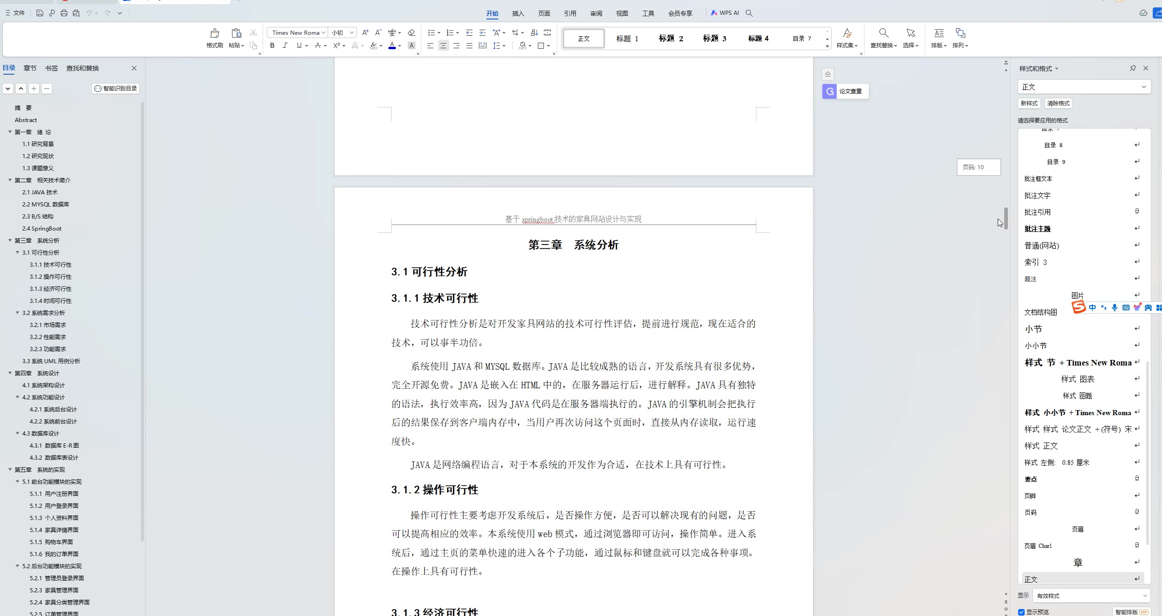Toggle bold formatting
Screen dimensions: 1162x616
[x=272, y=45]
